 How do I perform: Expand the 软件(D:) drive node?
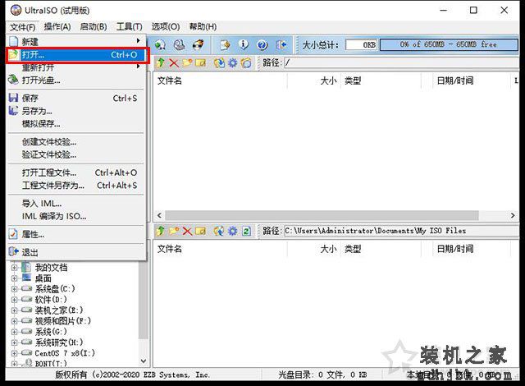[15, 300]
